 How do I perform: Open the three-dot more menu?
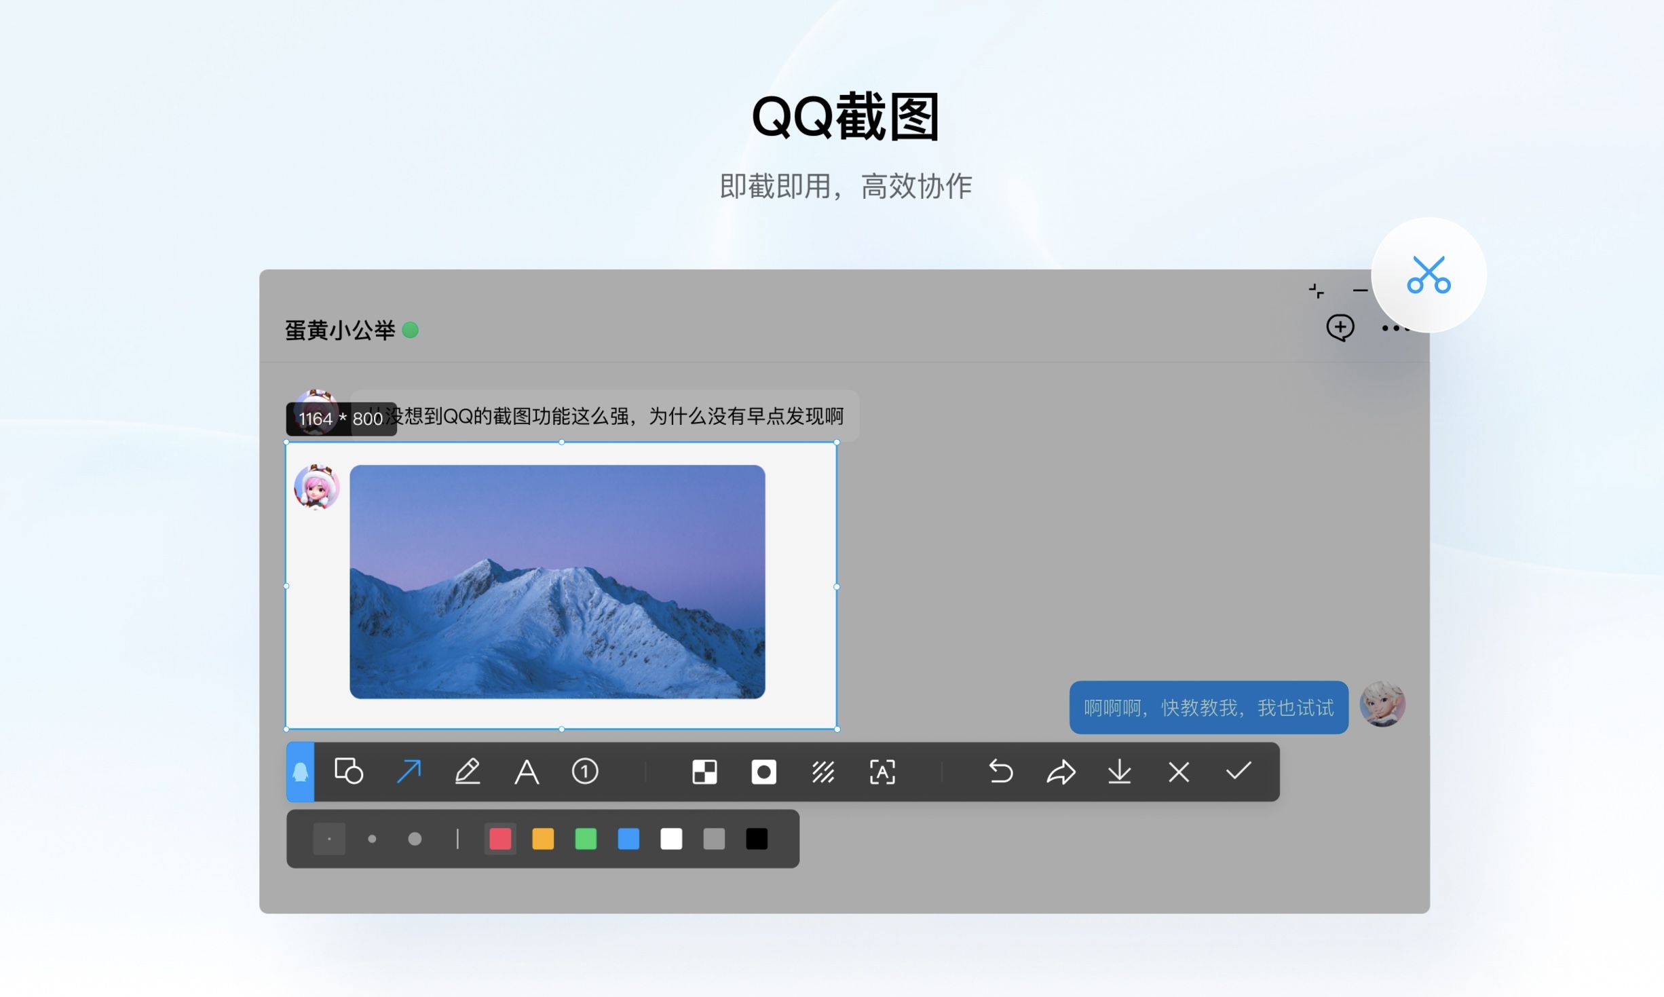pos(1395,328)
